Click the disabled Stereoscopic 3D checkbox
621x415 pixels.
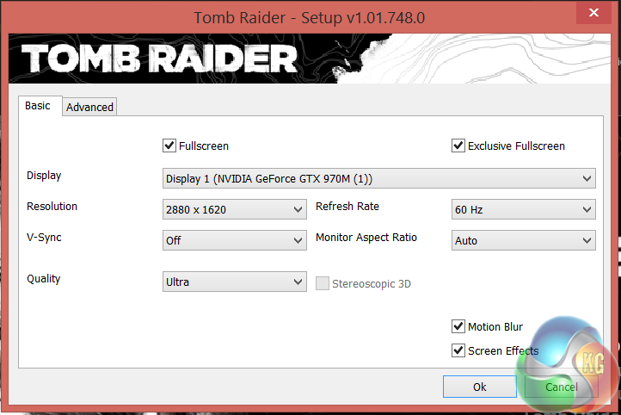pyautogui.click(x=323, y=283)
